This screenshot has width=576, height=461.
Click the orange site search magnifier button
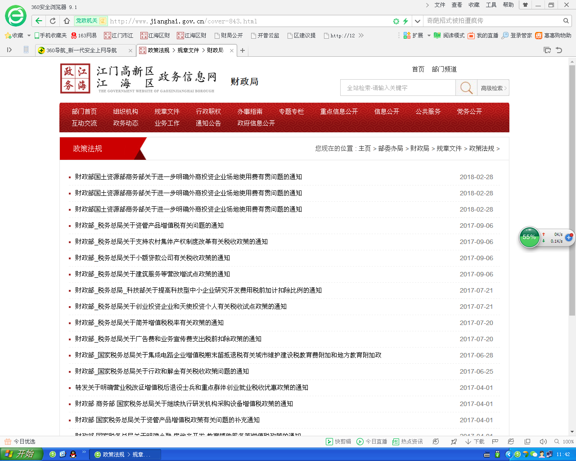(466, 88)
